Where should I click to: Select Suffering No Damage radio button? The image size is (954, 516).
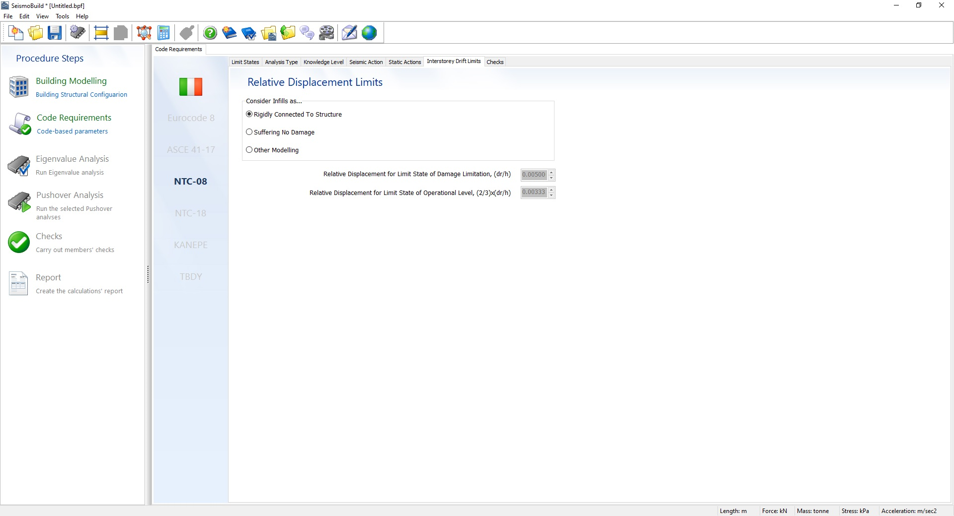pos(249,132)
